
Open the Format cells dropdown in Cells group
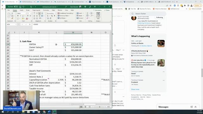click(80, 18)
